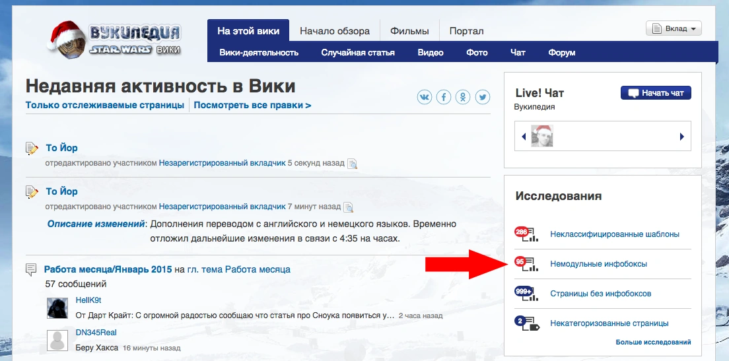Screen dimensions: 729x361
Task: Open 'Незарегистрированный вкладчик' link, 7 minutes ago
Action: tap(223, 207)
